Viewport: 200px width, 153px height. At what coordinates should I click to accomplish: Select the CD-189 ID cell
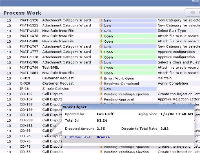click(x=26, y=109)
